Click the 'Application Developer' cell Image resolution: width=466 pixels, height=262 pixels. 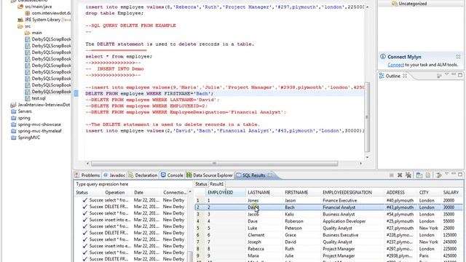point(352,221)
